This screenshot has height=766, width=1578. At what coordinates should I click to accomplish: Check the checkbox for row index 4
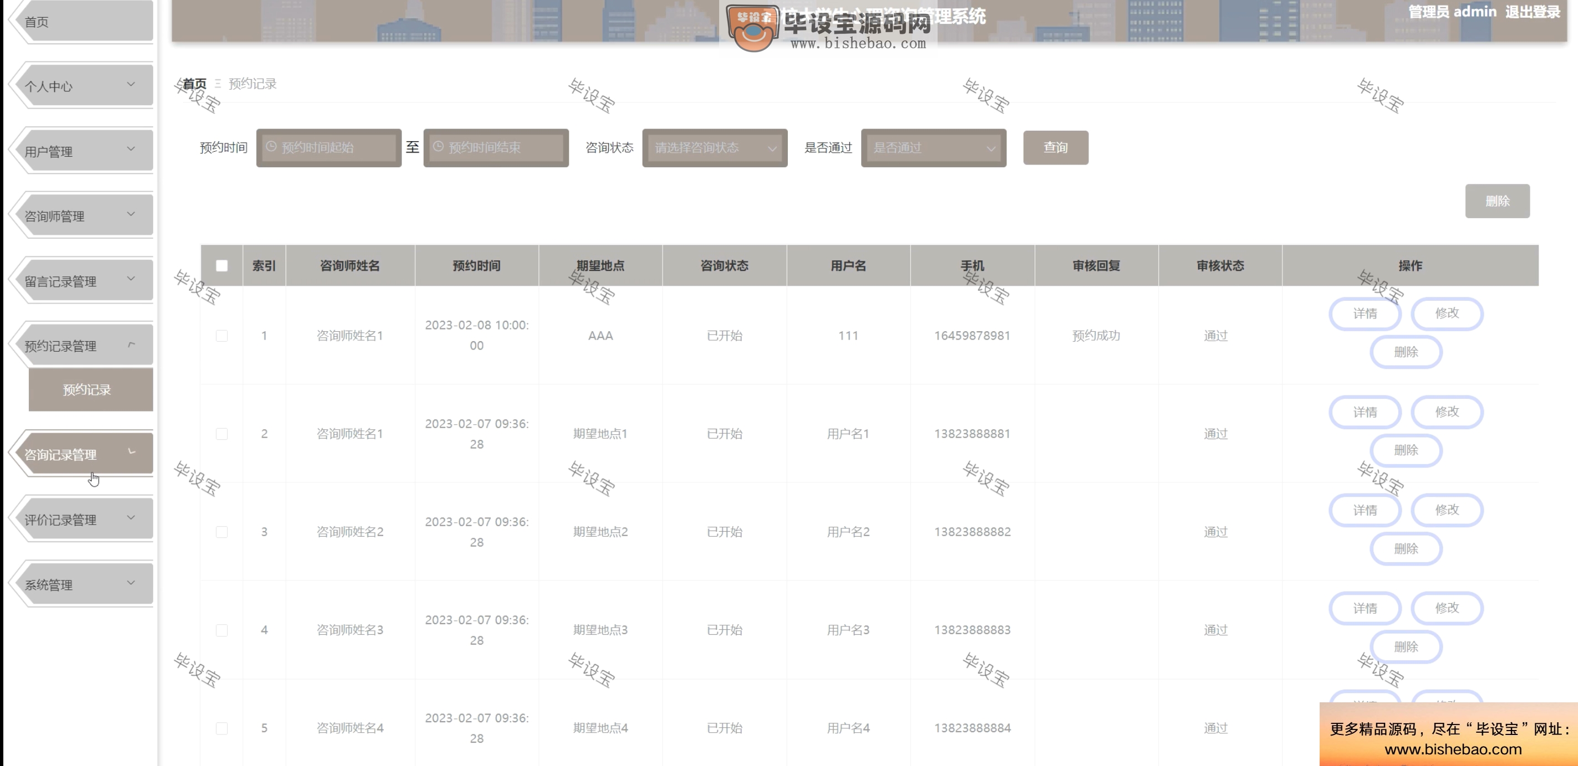coord(222,630)
